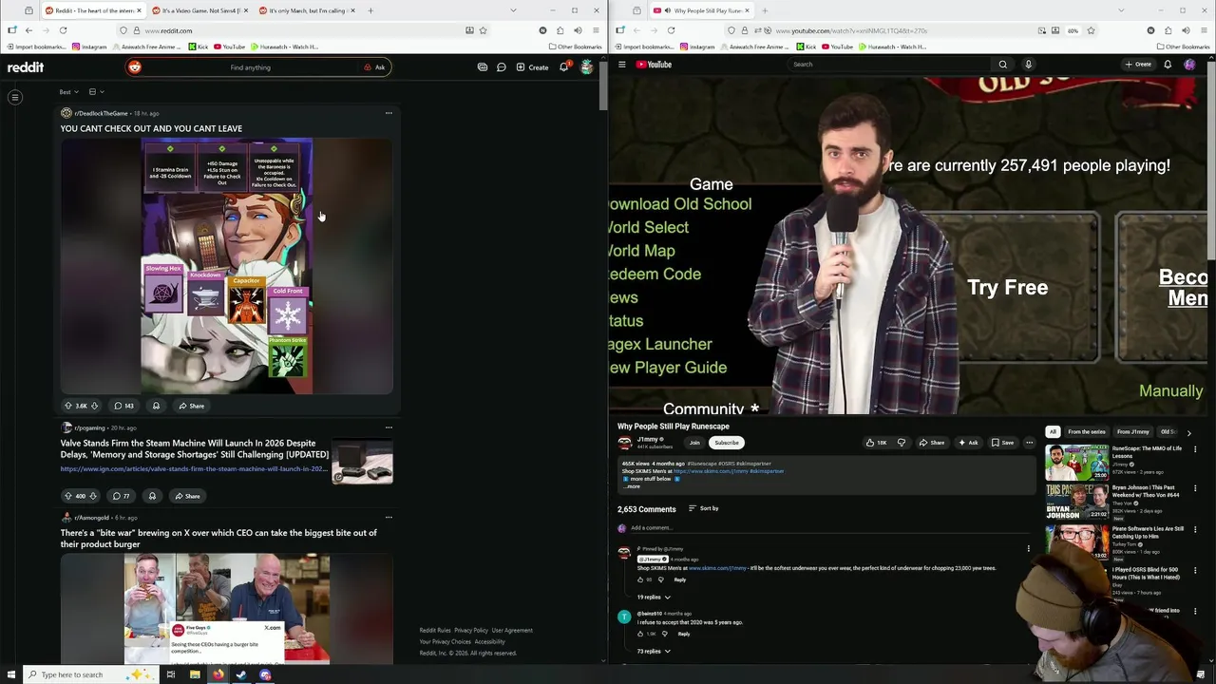Click YouTube search field

888,65
